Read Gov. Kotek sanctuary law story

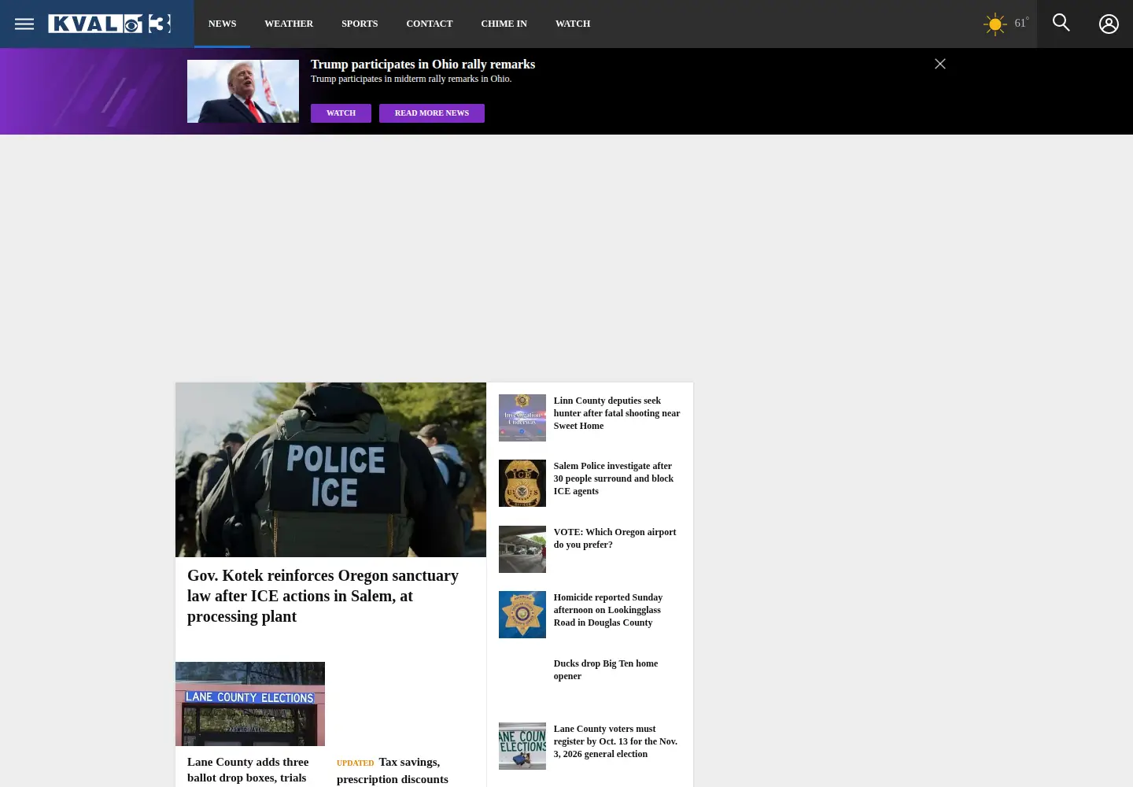pos(323,596)
